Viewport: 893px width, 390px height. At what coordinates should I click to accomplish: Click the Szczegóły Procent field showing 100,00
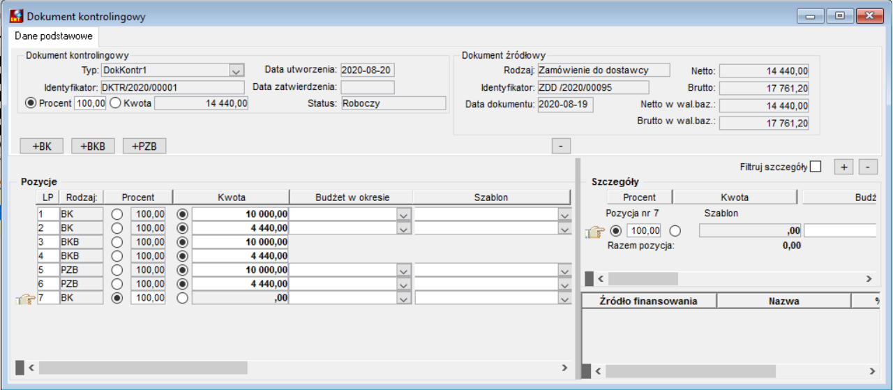click(x=643, y=231)
